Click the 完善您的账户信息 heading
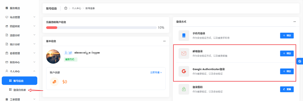 click(x=56, y=22)
